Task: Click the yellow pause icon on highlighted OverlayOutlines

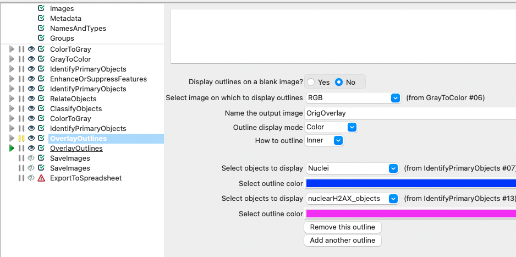Action: pyautogui.click(x=21, y=139)
